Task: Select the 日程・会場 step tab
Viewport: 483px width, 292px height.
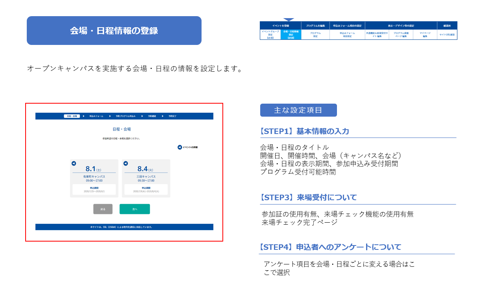Action: tap(72, 116)
